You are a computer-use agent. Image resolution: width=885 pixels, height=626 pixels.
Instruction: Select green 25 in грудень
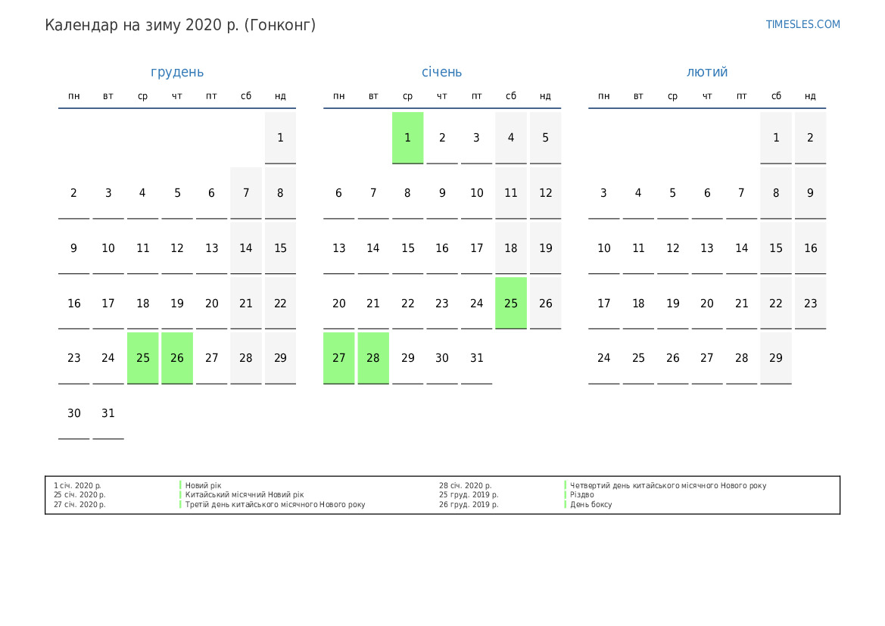click(x=143, y=358)
